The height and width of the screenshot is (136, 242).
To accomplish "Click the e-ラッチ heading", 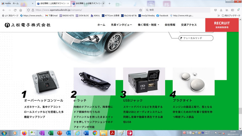I will click(x=80, y=100).
